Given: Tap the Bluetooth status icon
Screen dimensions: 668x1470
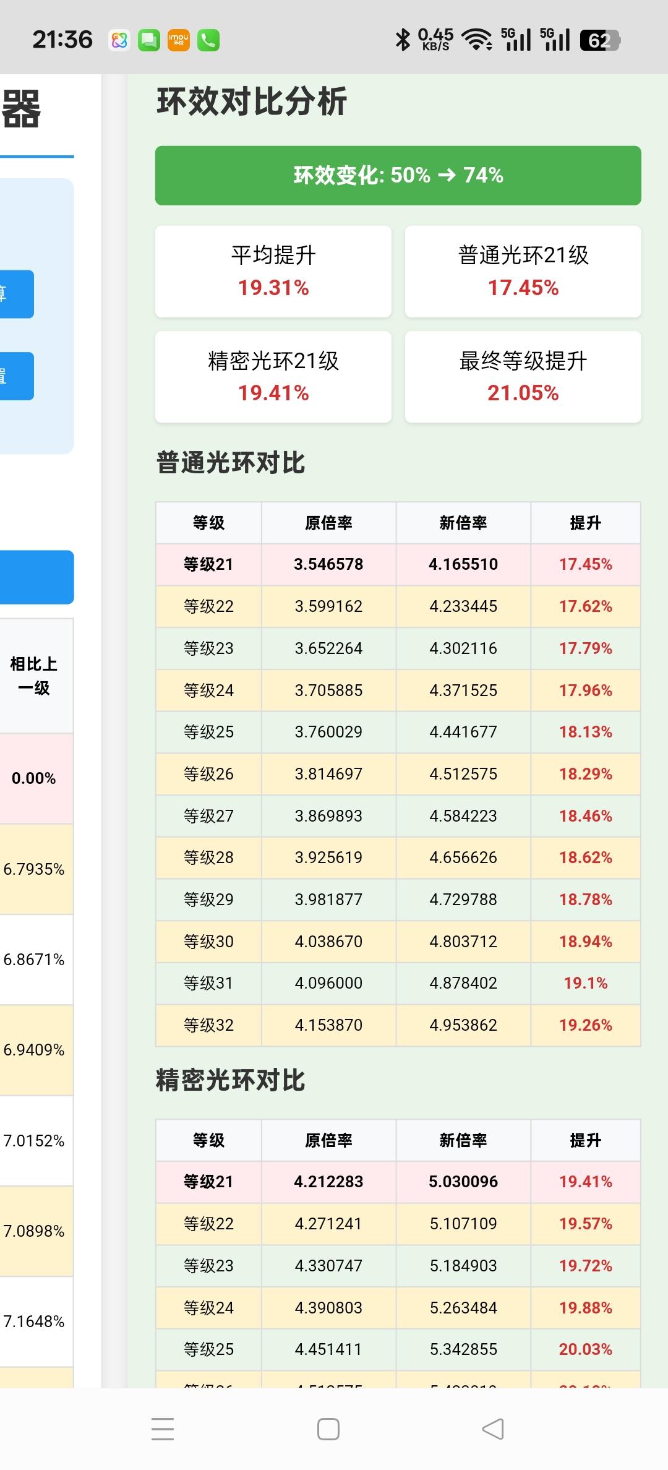Looking at the screenshot, I should point(403,40).
